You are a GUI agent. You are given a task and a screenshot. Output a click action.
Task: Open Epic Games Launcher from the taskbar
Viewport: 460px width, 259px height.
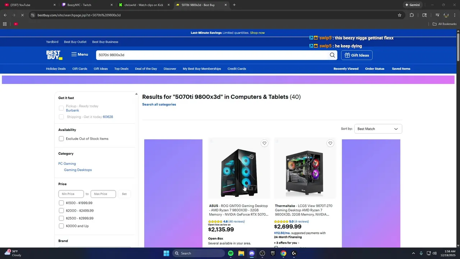point(273,253)
